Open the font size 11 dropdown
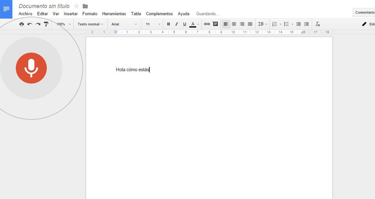The width and height of the screenshot is (375, 199). (153, 24)
